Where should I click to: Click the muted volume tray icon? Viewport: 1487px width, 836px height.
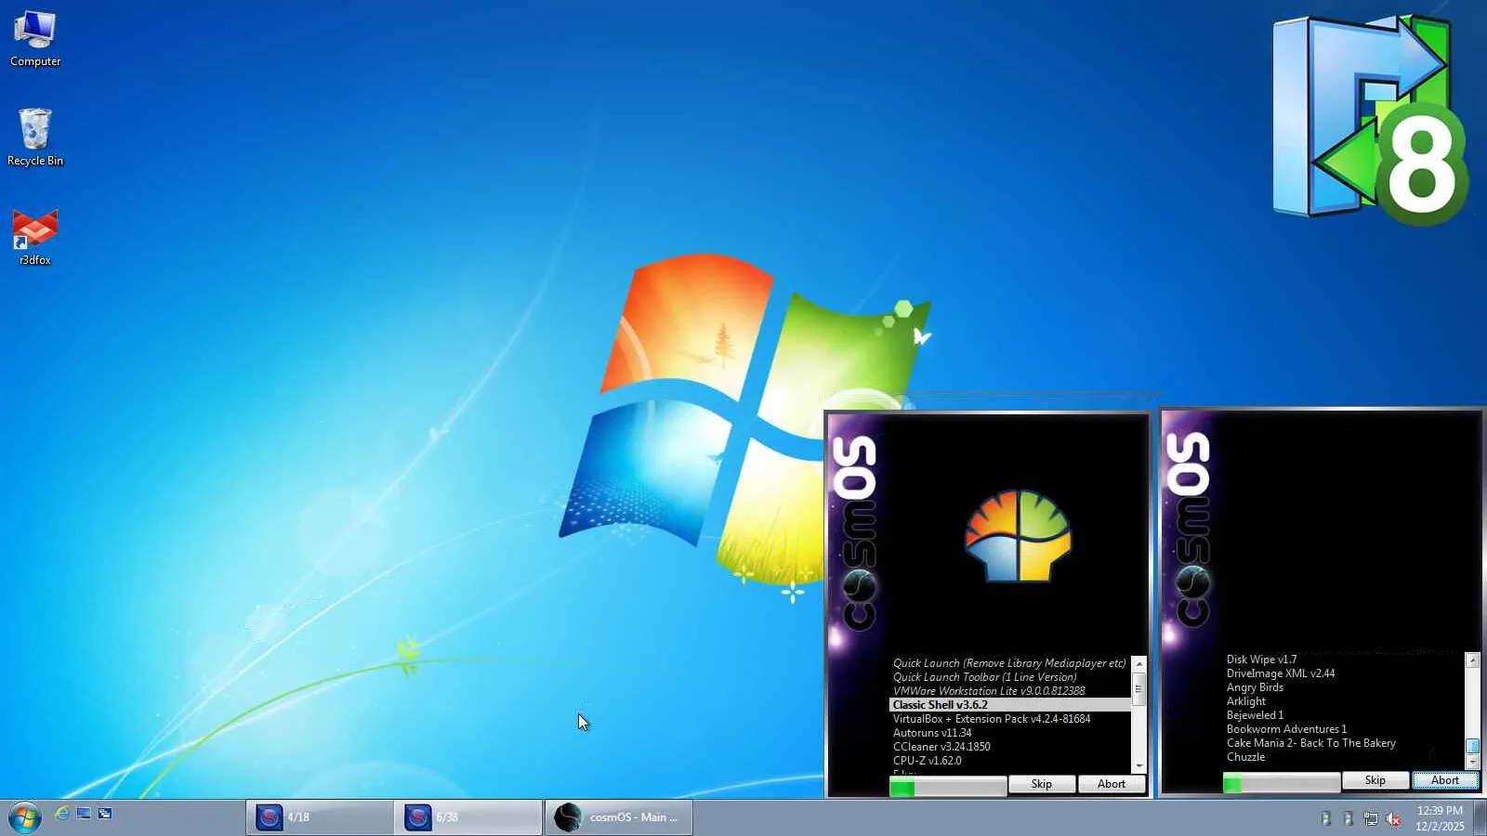tap(1393, 818)
